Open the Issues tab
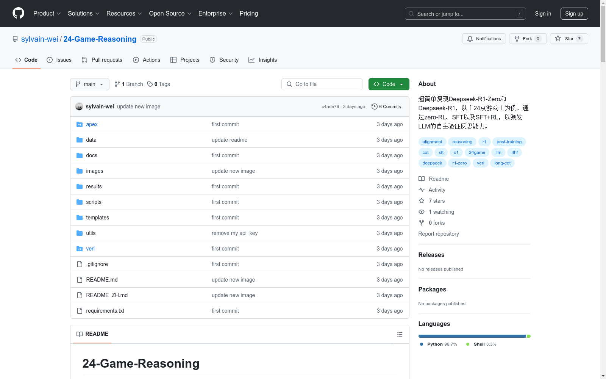 point(59,60)
